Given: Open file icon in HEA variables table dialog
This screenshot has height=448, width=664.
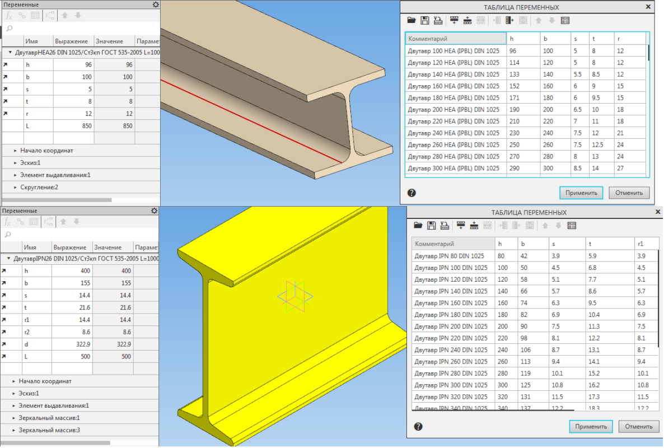Looking at the screenshot, I should click(x=411, y=20).
